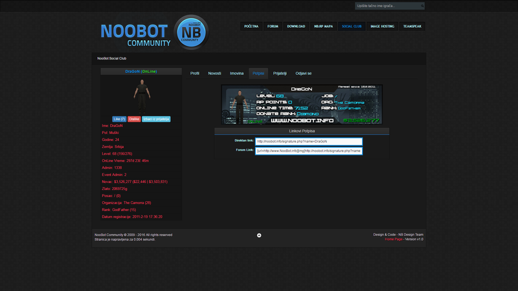Viewport: 518px width, 291px height.
Task: Select Image Hosting in the navigation
Action: point(382,27)
